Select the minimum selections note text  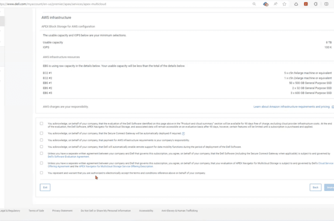[84, 36]
